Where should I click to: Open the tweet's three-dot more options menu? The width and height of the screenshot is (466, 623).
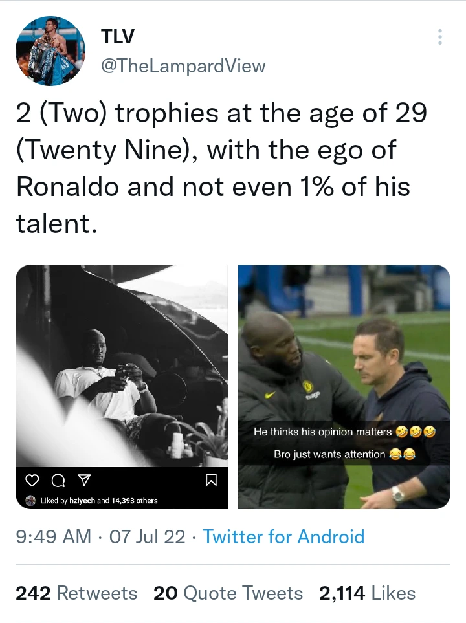(440, 37)
